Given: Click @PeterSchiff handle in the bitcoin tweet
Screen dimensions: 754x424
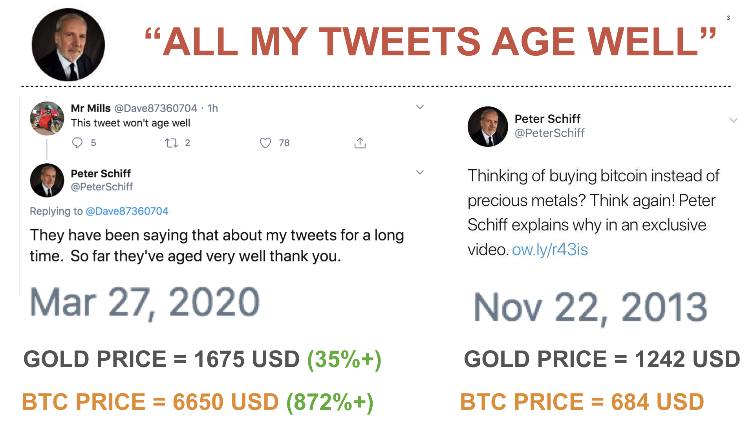Looking at the screenshot, I should coord(549,133).
